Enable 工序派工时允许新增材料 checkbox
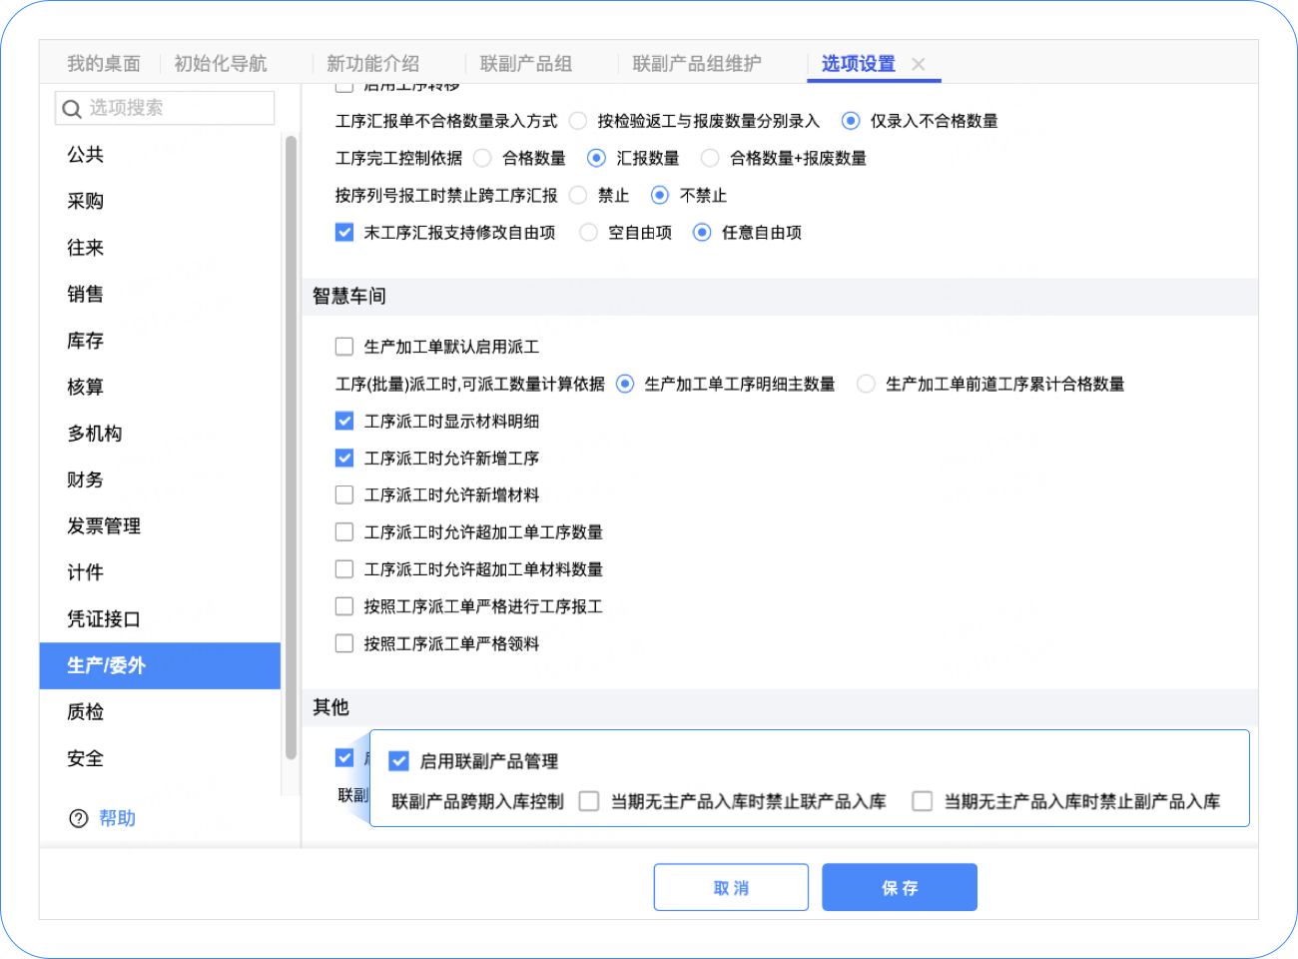Screen dimensions: 1298x959 point(344,494)
